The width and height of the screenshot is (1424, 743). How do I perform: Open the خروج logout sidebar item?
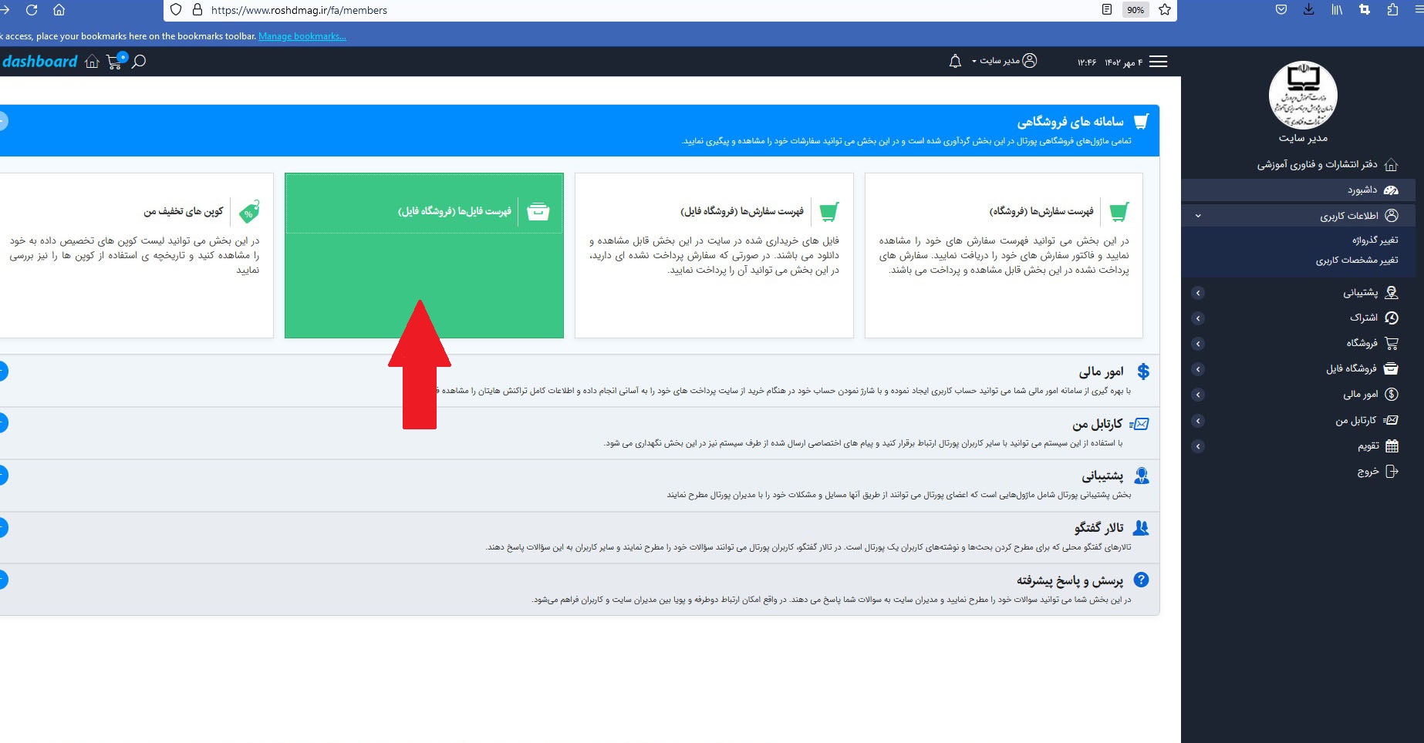1377,472
